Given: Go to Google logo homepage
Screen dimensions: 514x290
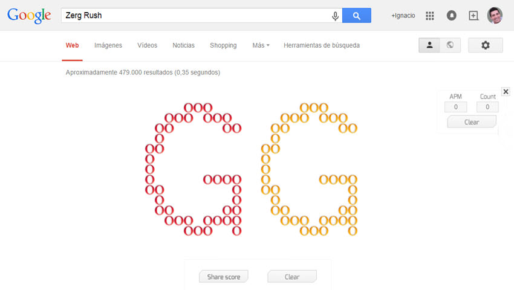Looking at the screenshot, I should (x=29, y=15).
